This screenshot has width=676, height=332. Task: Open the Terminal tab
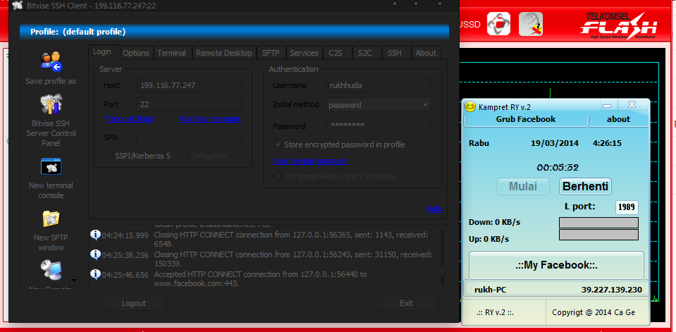click(x=171, y=53)
